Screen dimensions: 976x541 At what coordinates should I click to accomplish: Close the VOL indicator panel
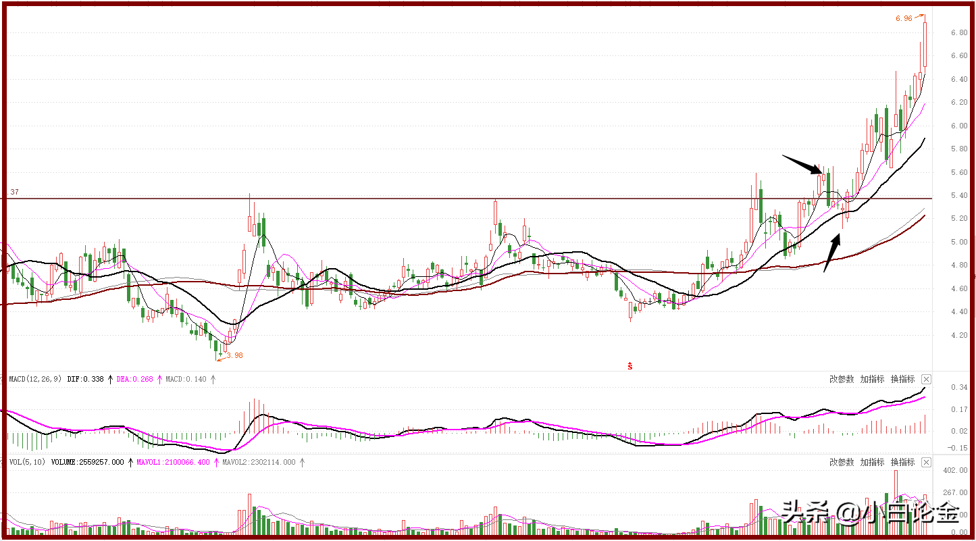tap(926, 463)
